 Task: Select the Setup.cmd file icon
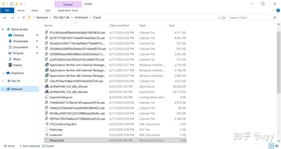[x=46, y=140]
